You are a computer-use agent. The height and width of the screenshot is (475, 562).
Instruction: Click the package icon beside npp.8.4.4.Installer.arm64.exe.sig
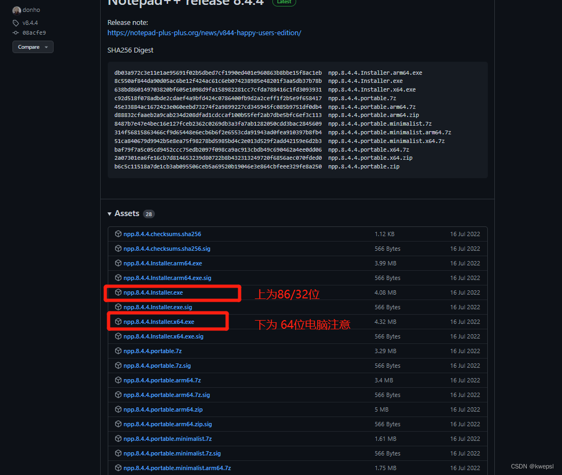pos(118,278)
